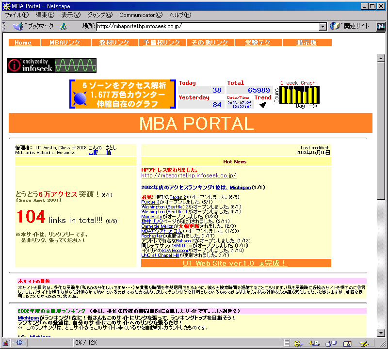Viewport: 388px width, 349px height.
Task: Open the Texas 2 link
Action: (x=178, y=197)
